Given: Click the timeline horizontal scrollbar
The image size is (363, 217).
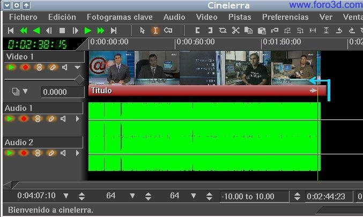Looking at the screenshot, I should point(187,185).
